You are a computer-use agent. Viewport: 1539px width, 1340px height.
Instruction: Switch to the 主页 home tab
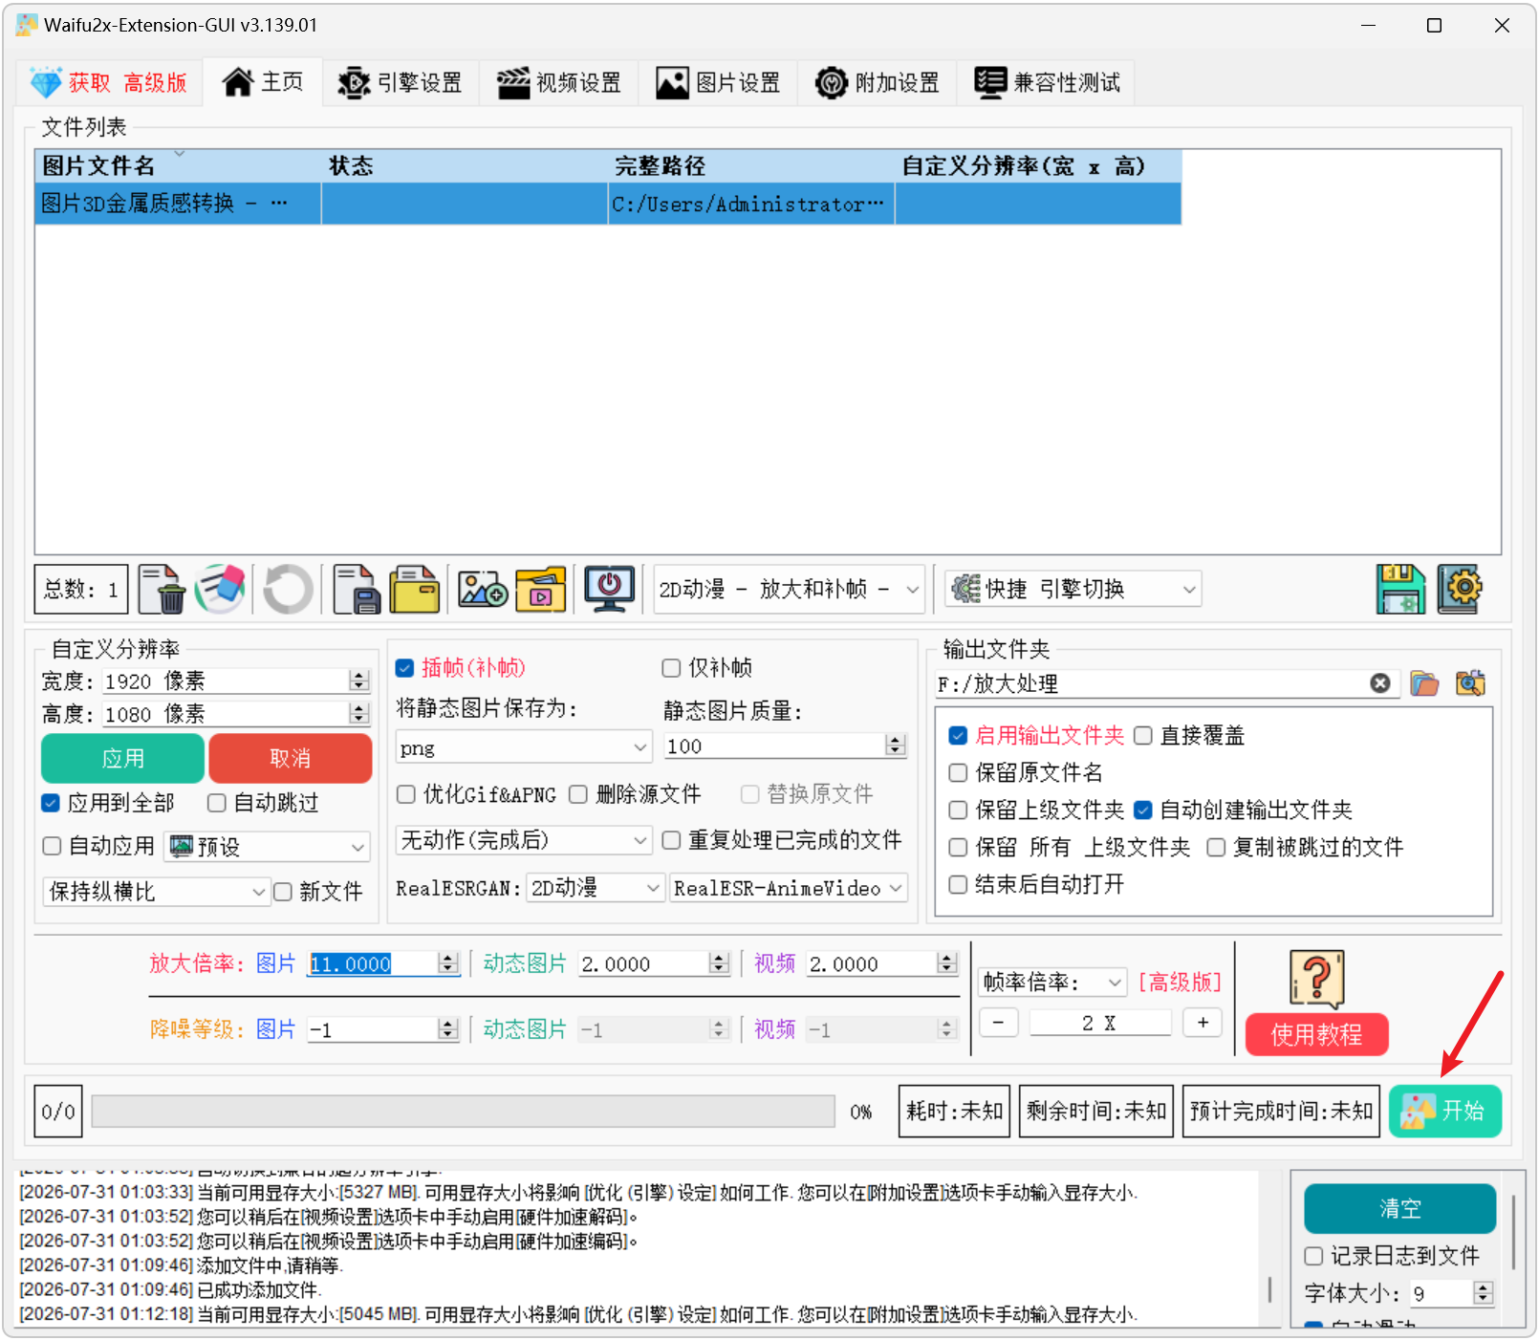point(263,82)
